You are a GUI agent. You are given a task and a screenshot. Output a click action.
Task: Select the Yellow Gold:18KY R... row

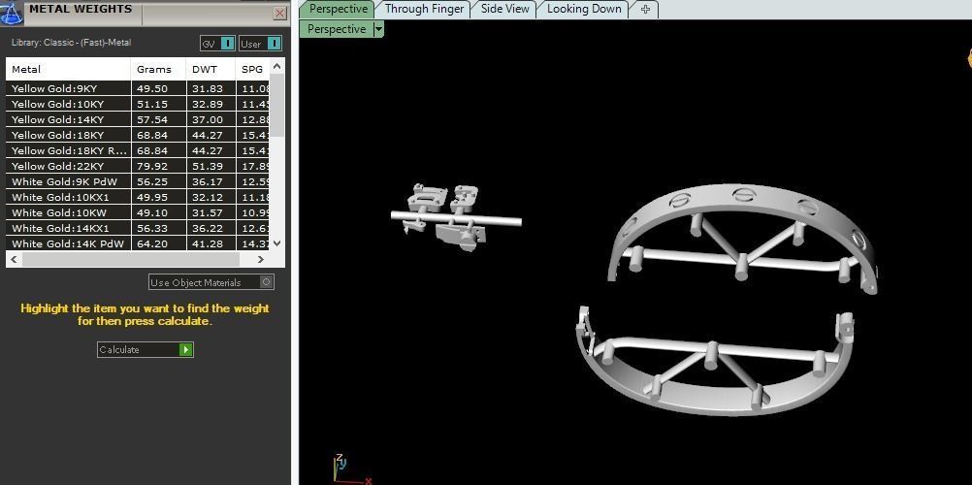(x=138, y=150)
